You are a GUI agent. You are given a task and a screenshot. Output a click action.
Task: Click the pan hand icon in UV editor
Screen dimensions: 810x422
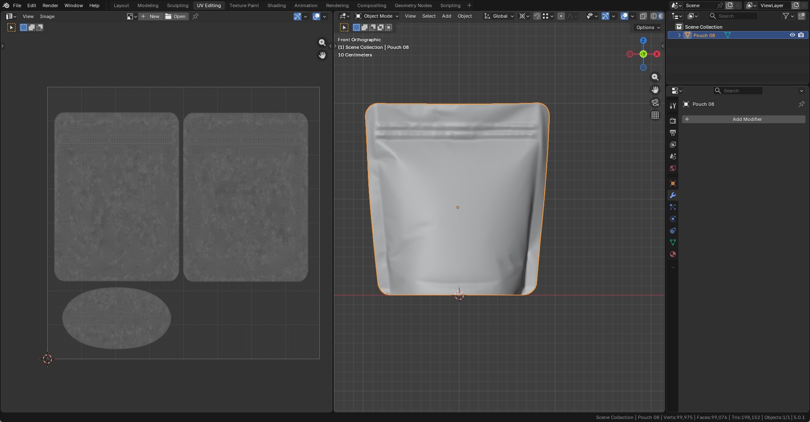pos(322,55)
